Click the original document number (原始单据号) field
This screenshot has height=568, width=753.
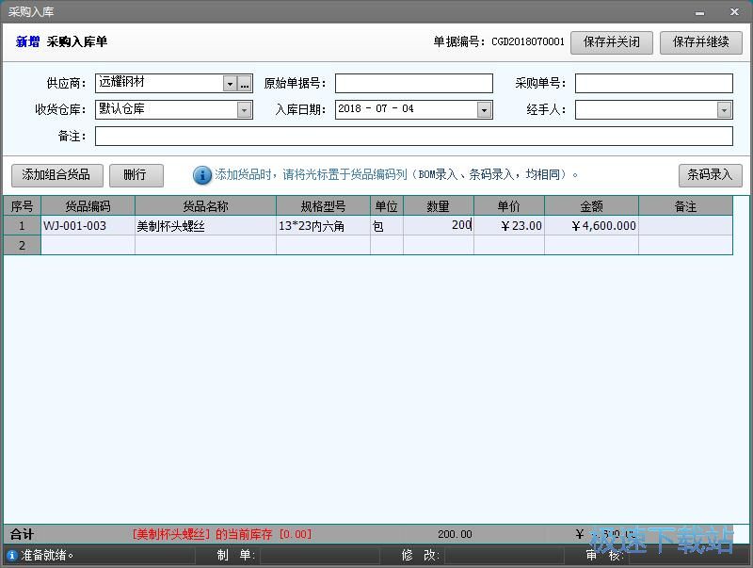414,83
